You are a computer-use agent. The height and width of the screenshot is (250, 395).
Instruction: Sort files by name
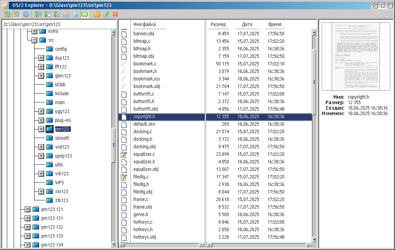(38, 14)
